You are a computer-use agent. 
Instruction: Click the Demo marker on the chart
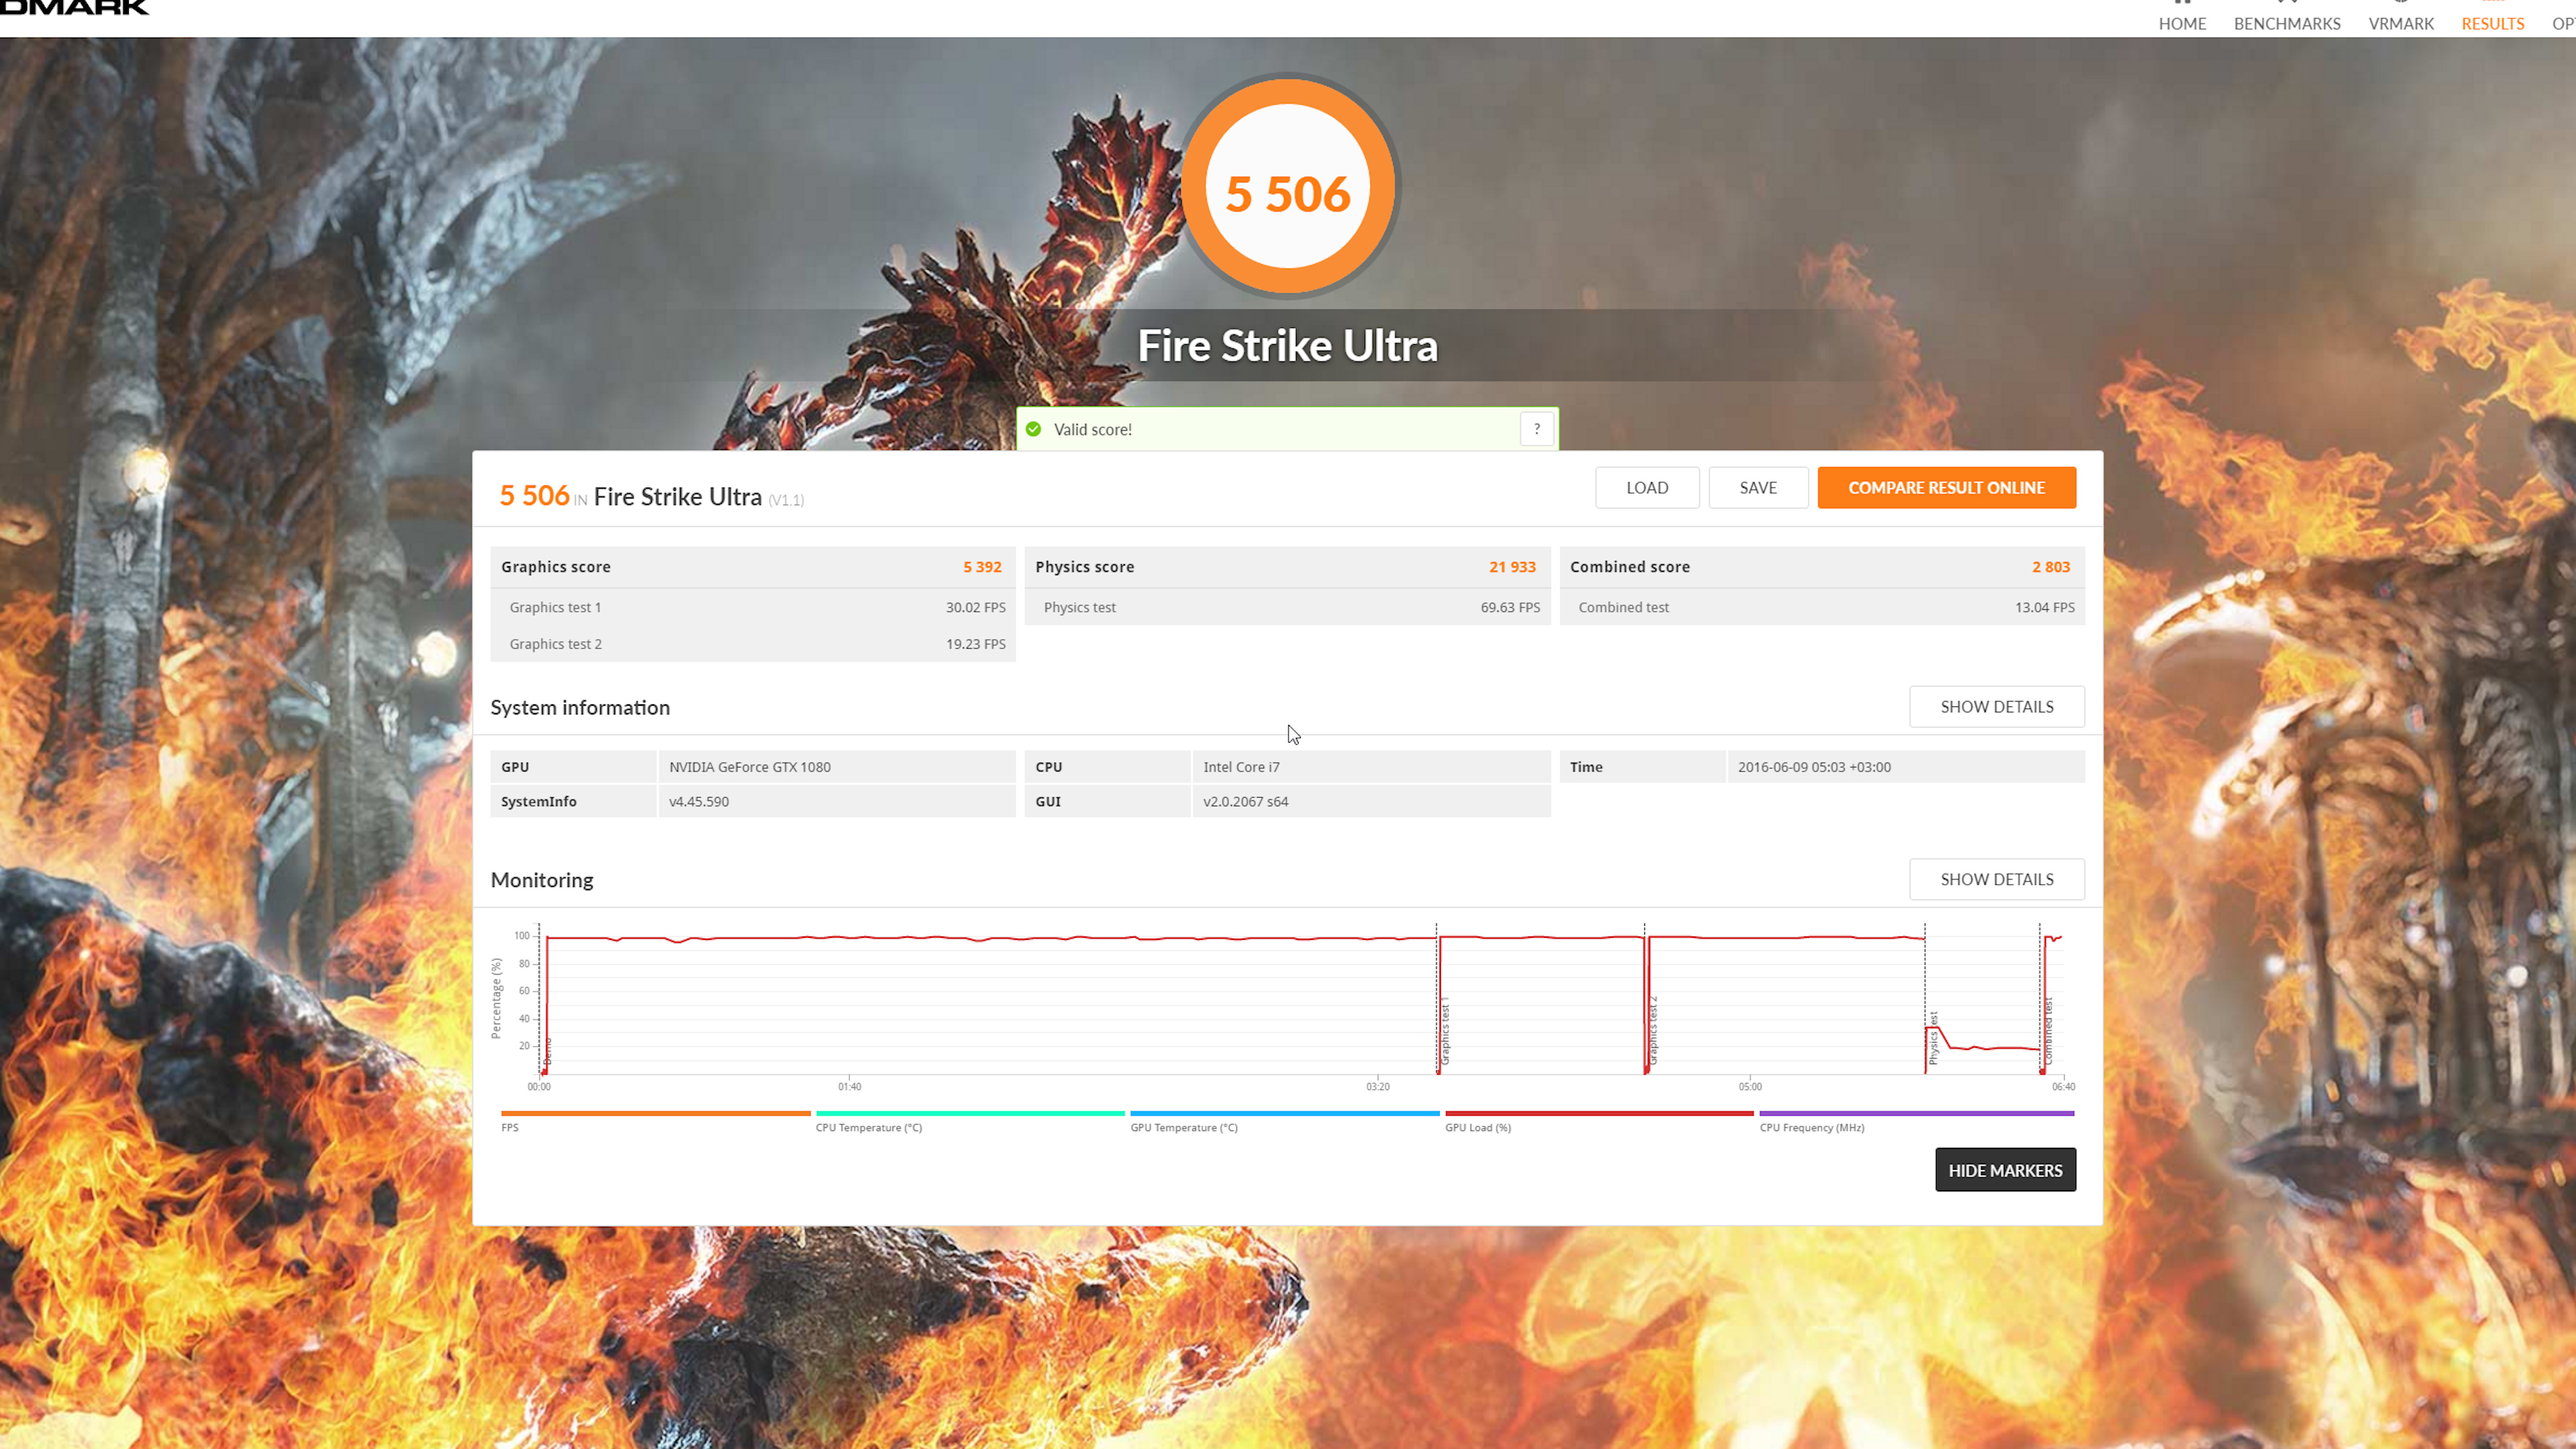[547, 1052]
